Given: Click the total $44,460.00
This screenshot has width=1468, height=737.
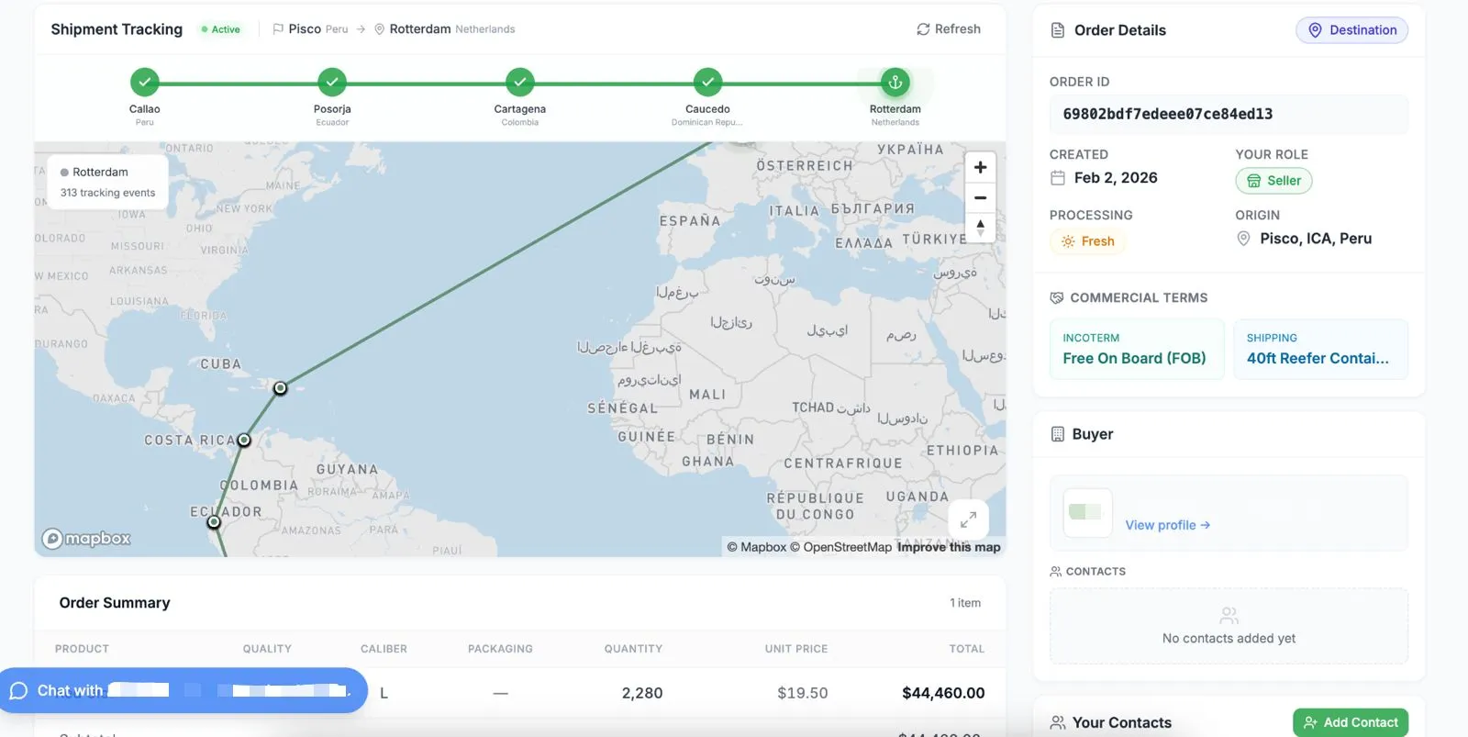Looking at the screenshot, I should [943, 693].
